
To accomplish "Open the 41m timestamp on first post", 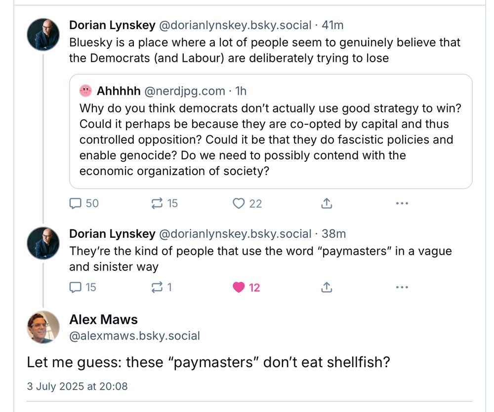I will pyautogui.click(x=333, y=25).
